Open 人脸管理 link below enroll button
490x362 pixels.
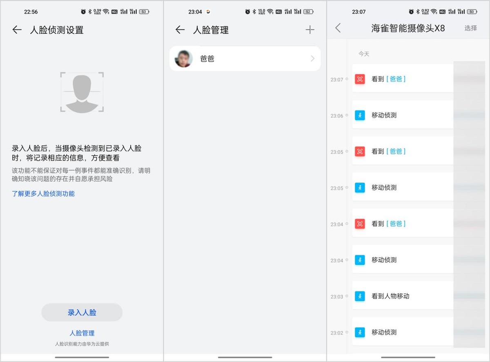pyautogui.click(x=82, y=333)
